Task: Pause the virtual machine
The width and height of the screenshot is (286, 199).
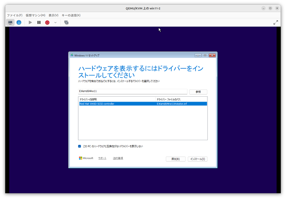Action: (39, 22)
